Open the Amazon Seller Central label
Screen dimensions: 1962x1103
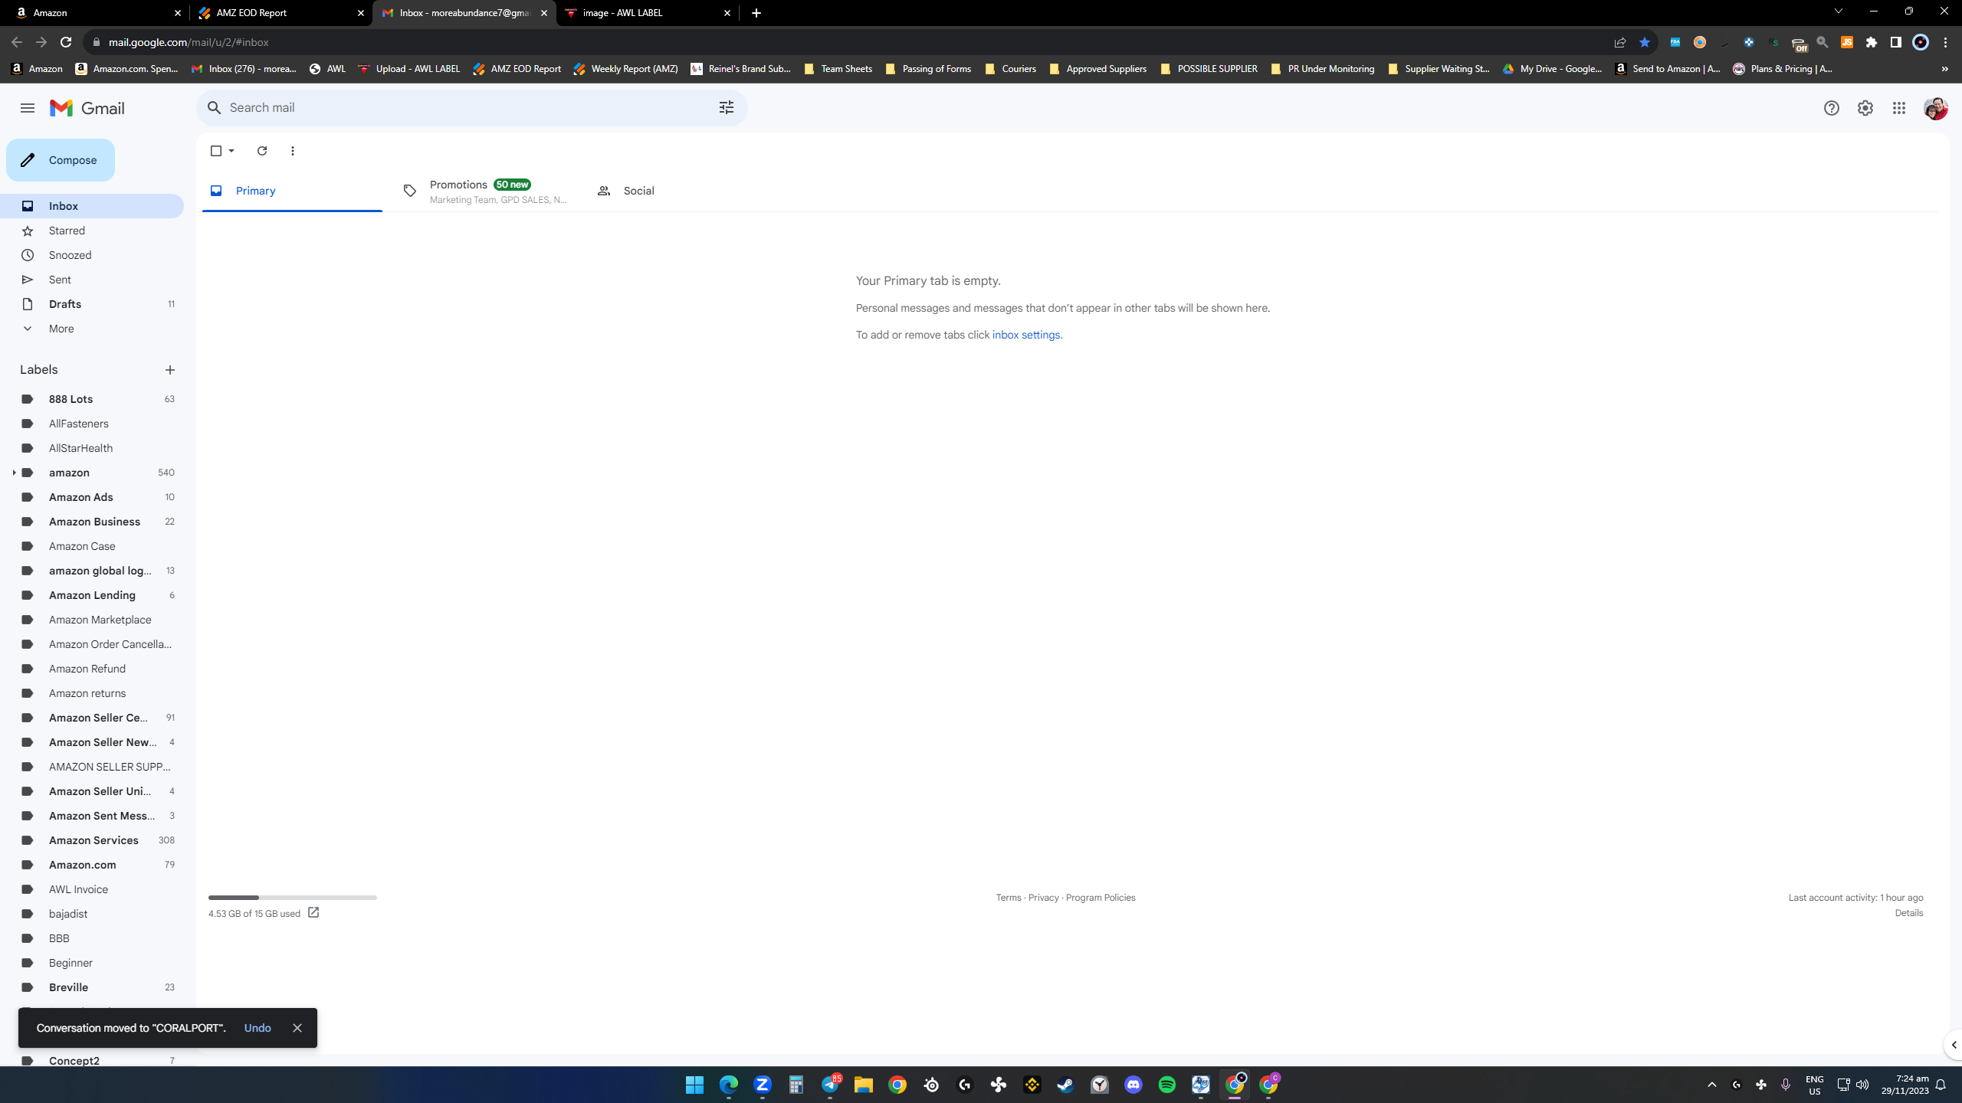point(92,718)
